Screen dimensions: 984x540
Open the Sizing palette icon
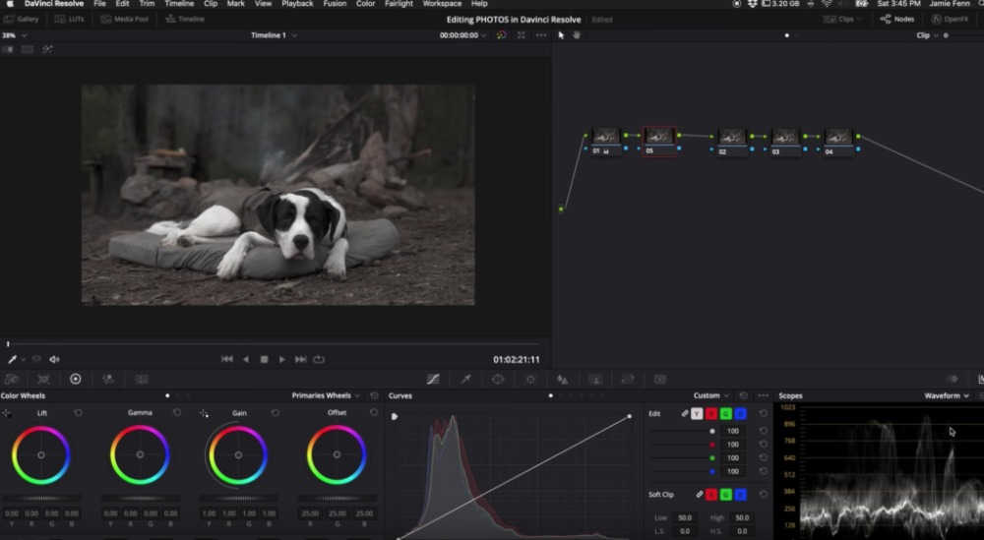click(x=628, y=380)
